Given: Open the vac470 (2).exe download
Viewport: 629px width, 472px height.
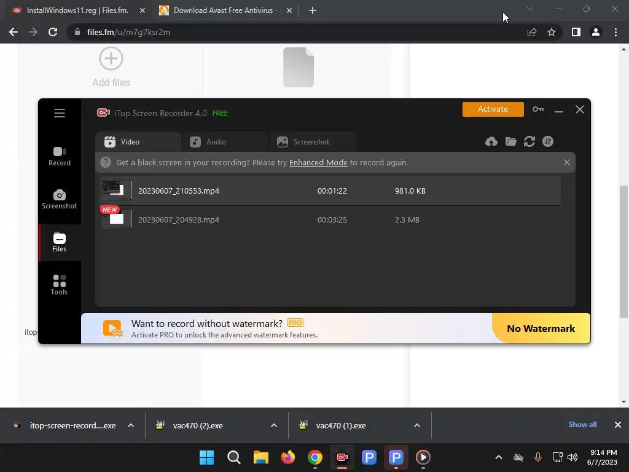Looking at the screenshot, I should tap(198, 425).
